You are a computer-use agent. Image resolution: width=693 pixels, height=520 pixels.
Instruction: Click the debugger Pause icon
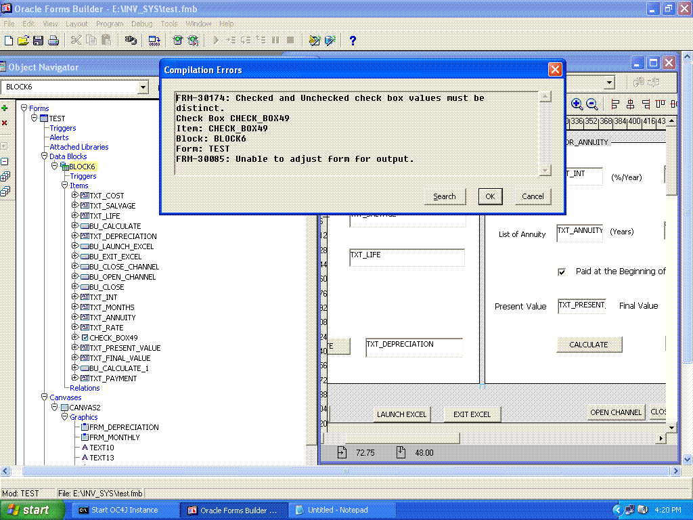click(x=275, y=40)
